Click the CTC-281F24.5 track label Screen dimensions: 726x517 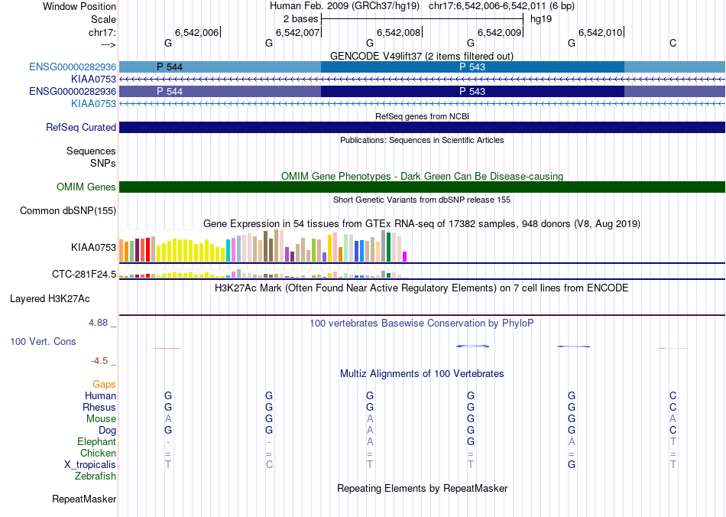tap(84, 275)
